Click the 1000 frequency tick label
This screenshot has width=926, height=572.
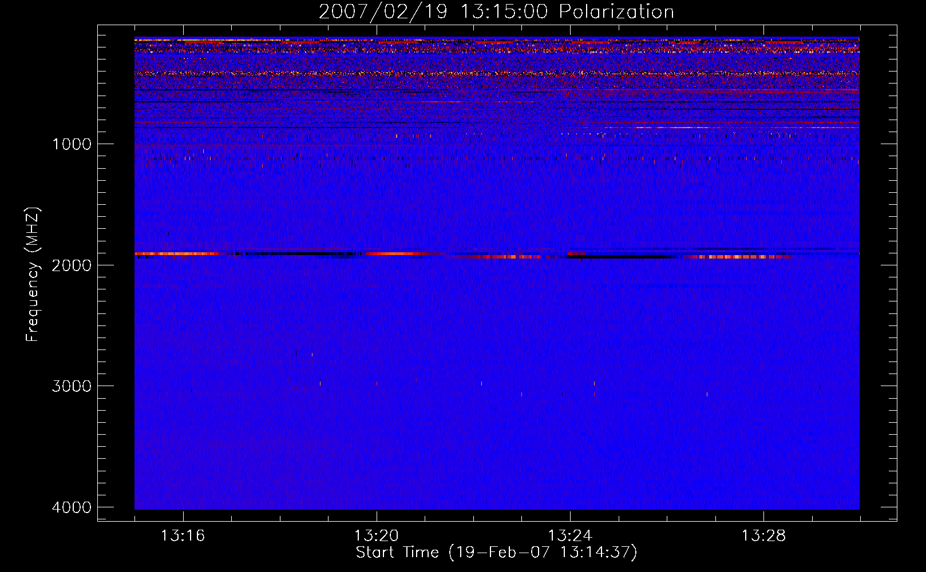(x=72, y=144)
